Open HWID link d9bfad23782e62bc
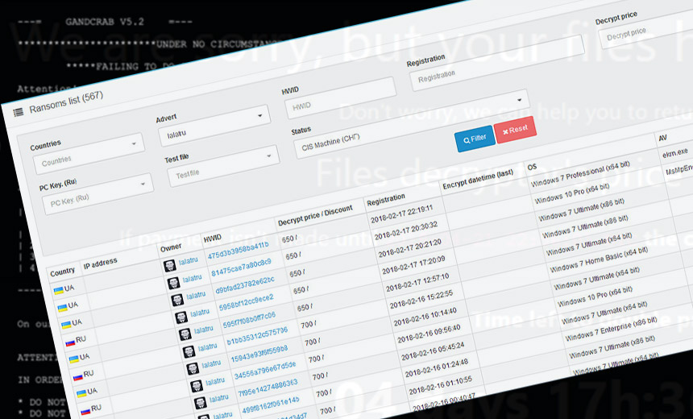This screenshot has width=693, height=419. click(245, 285)
